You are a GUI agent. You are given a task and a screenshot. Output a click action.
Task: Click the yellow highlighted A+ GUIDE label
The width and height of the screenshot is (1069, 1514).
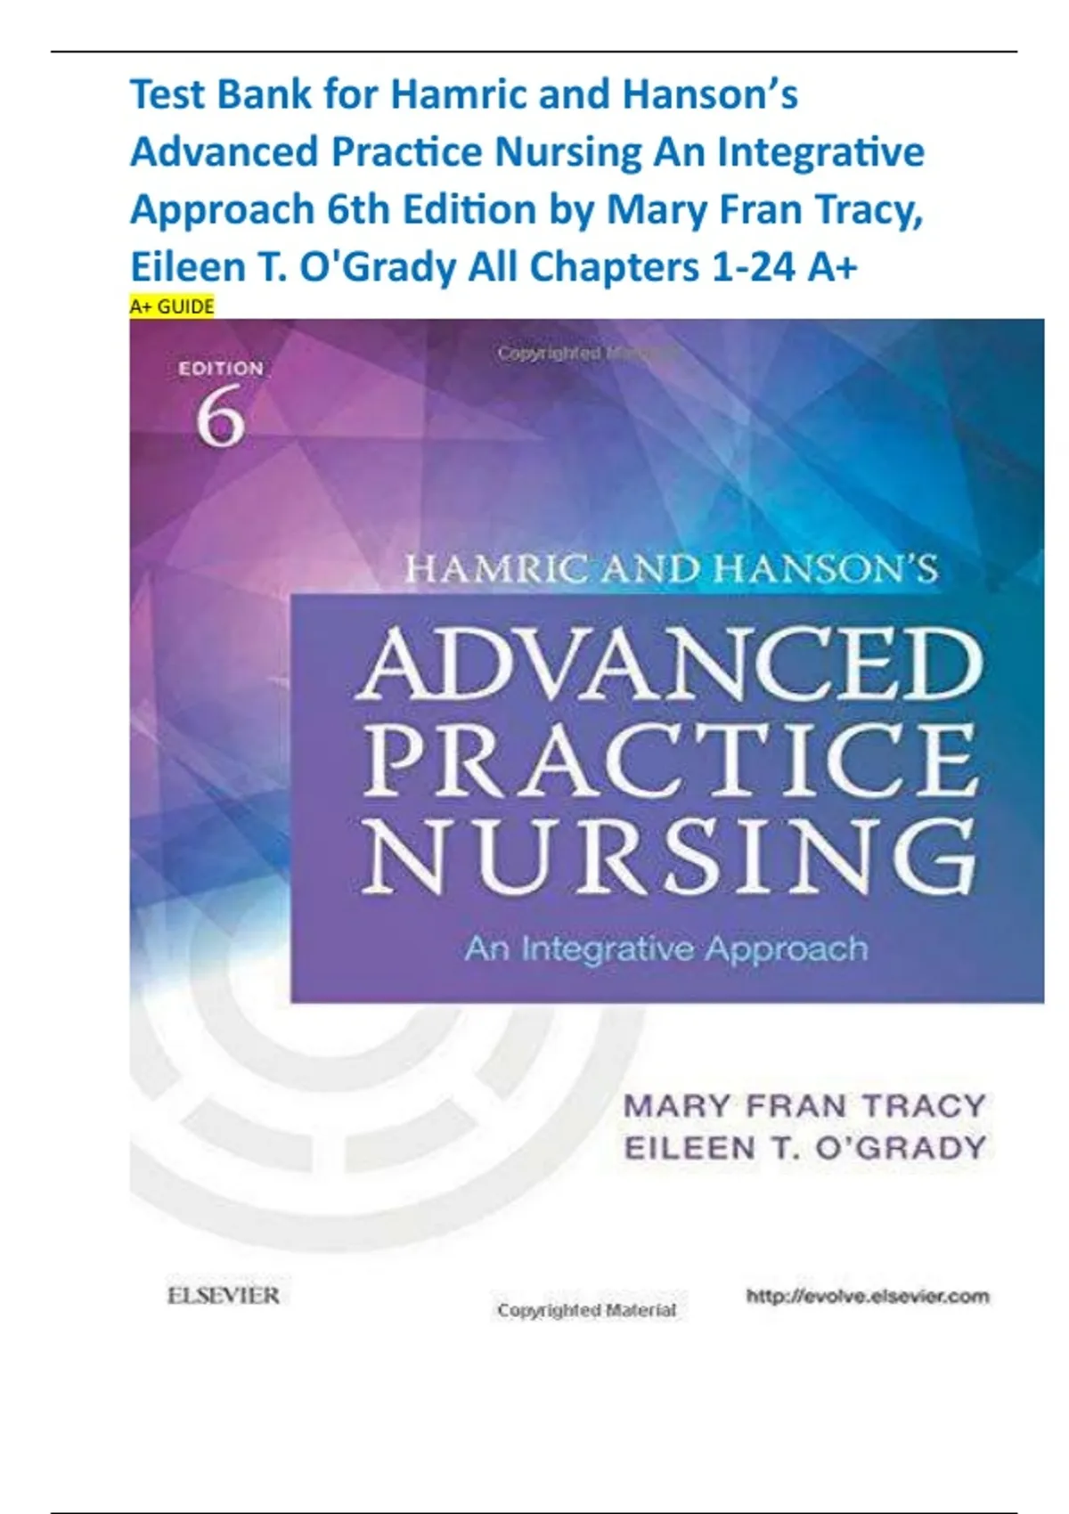(172, 307)
